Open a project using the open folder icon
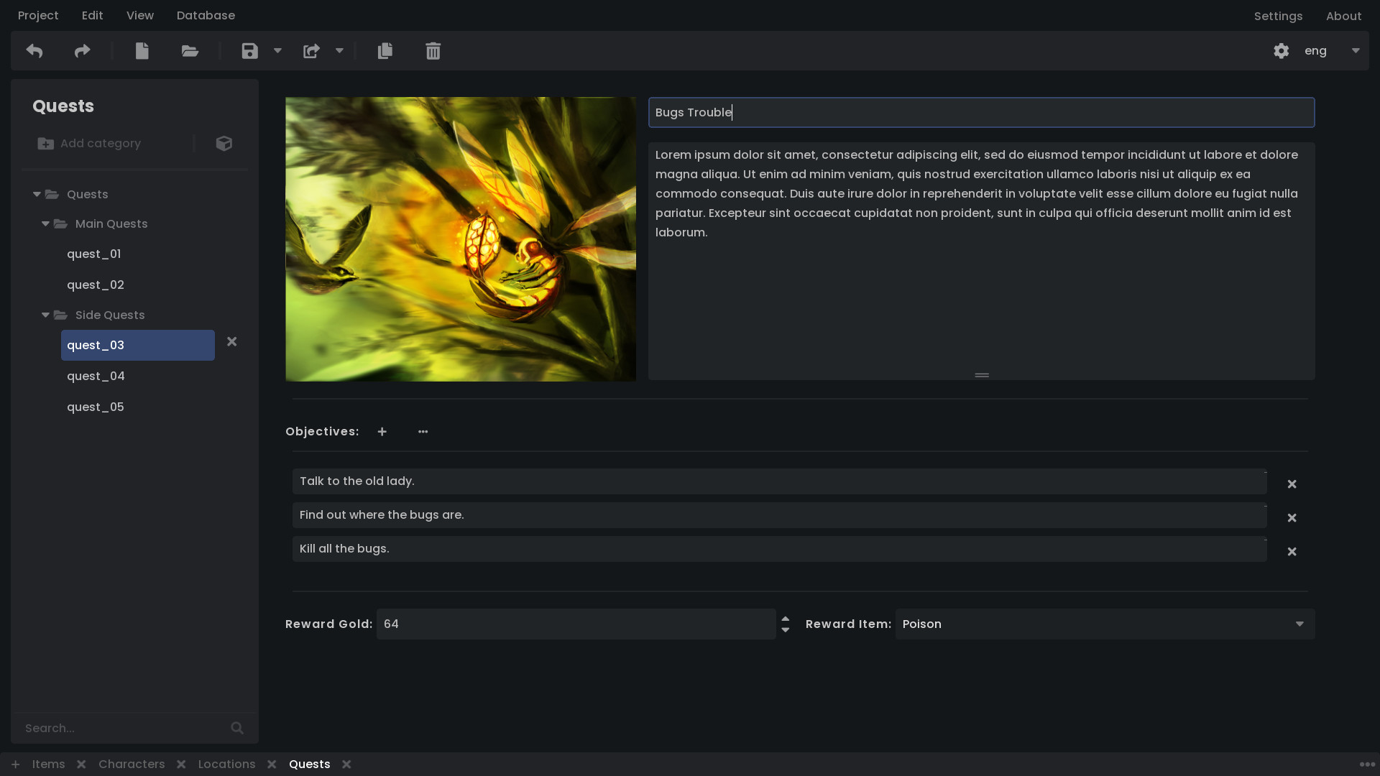Image resolution: width=1380 pixels, height=776 pixels. pyautogui.click(x=189, y=50)
